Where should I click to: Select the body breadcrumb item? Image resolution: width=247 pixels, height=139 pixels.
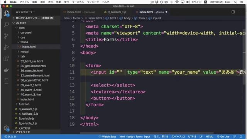pyautogui.click(x=125, y=18)
